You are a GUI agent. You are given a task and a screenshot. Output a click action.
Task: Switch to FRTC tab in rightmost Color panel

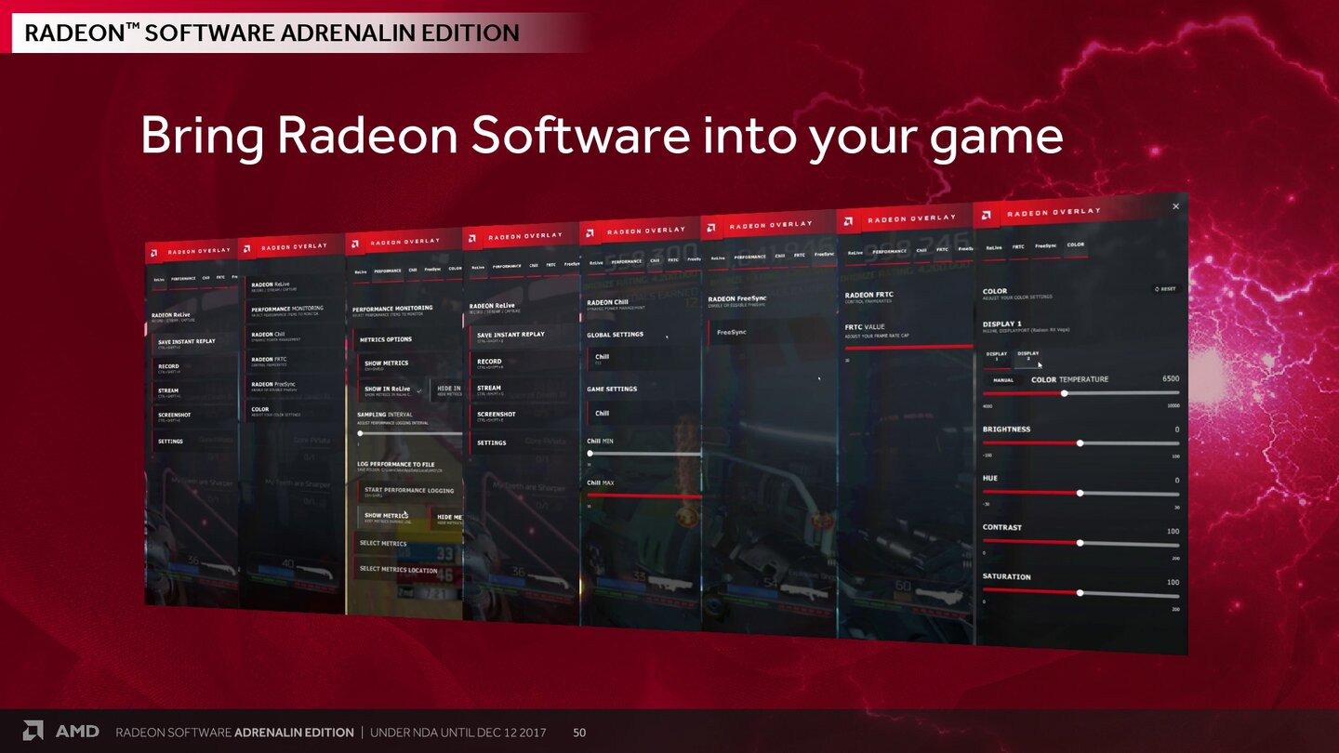(x=1018, y=246)
